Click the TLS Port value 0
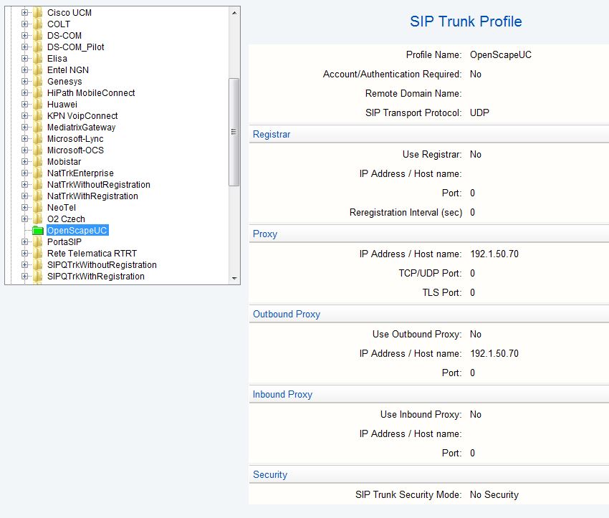 472,293
